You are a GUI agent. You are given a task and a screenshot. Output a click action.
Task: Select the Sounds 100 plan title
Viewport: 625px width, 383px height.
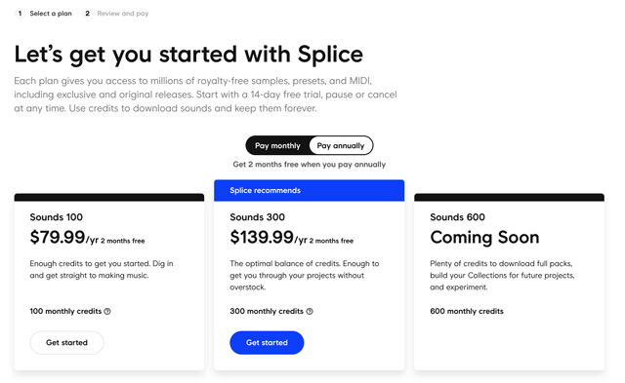pos(57,217)
